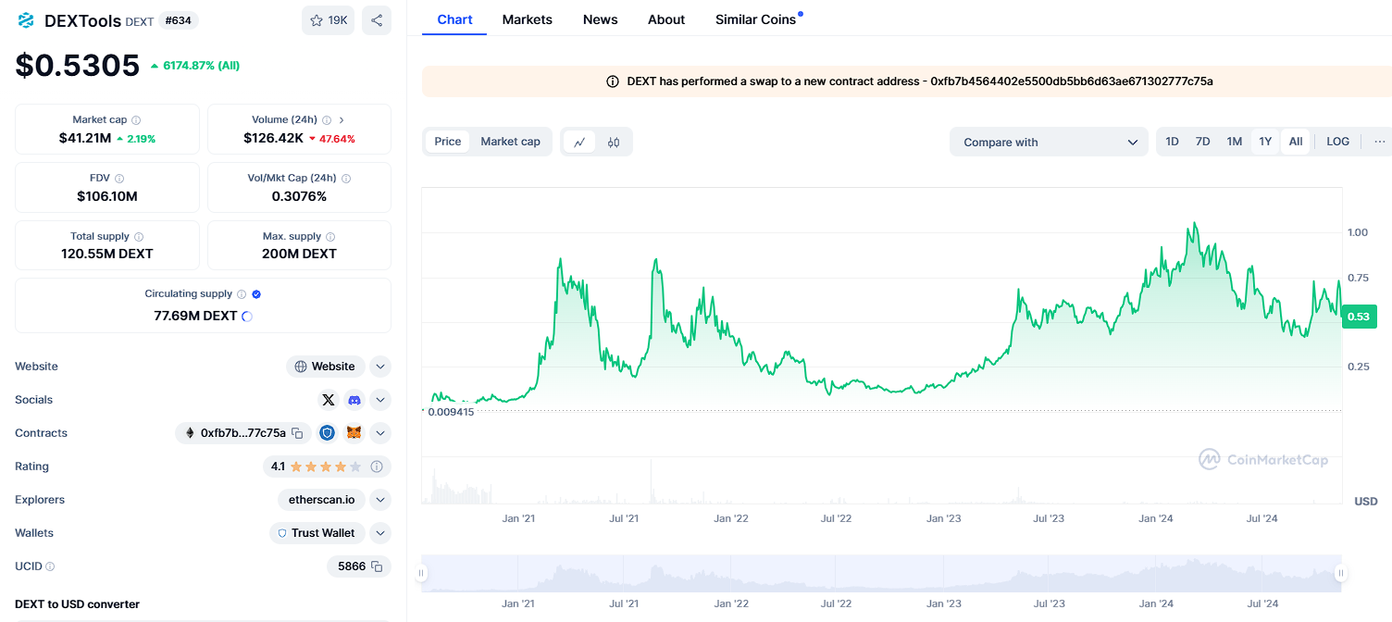Screen dimensions: 1392x622
Task: Copy the UCID 5866 value
Action: tap(377, 566)
